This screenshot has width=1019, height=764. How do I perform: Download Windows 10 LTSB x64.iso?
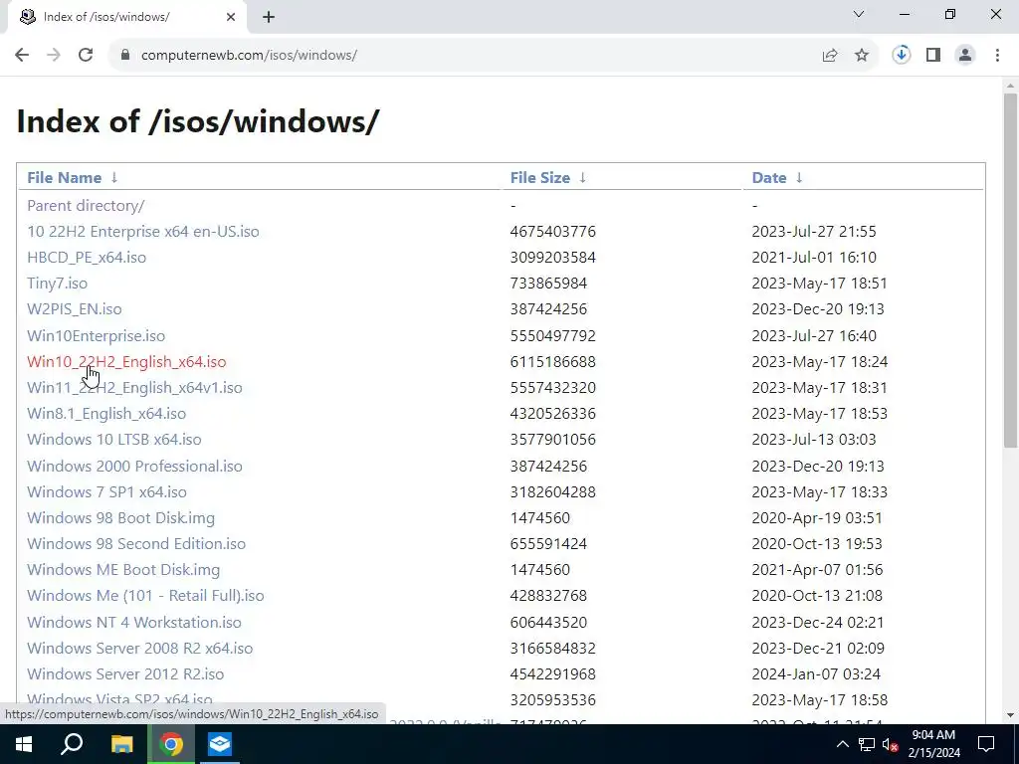(x=114, y=440)
